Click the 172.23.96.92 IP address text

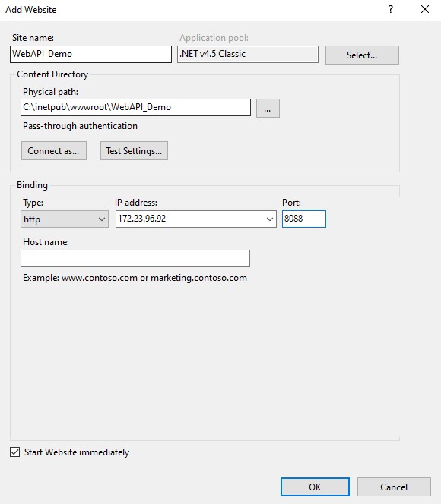point(141,219)
